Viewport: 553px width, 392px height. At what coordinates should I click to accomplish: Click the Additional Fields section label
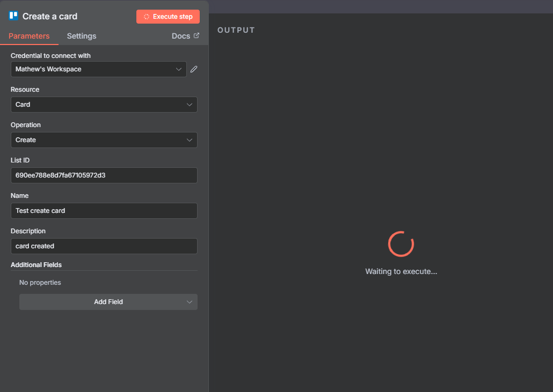tap(36, 265)
